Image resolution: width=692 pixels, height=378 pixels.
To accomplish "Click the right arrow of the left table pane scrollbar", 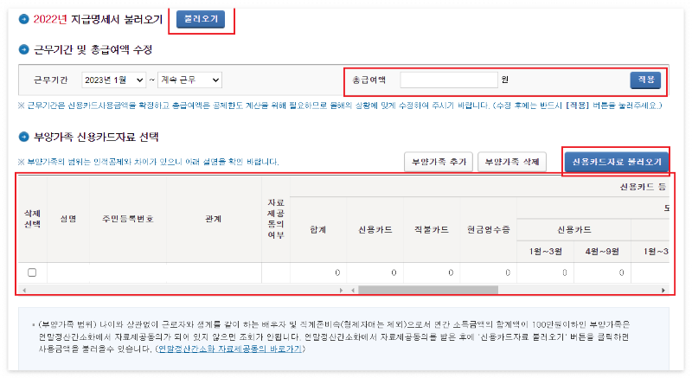I will click(x=341, y=291).
